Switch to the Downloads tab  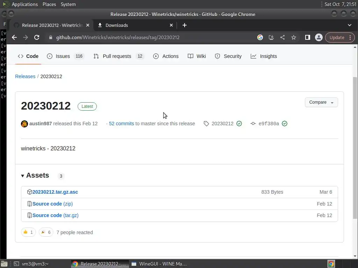135,25
